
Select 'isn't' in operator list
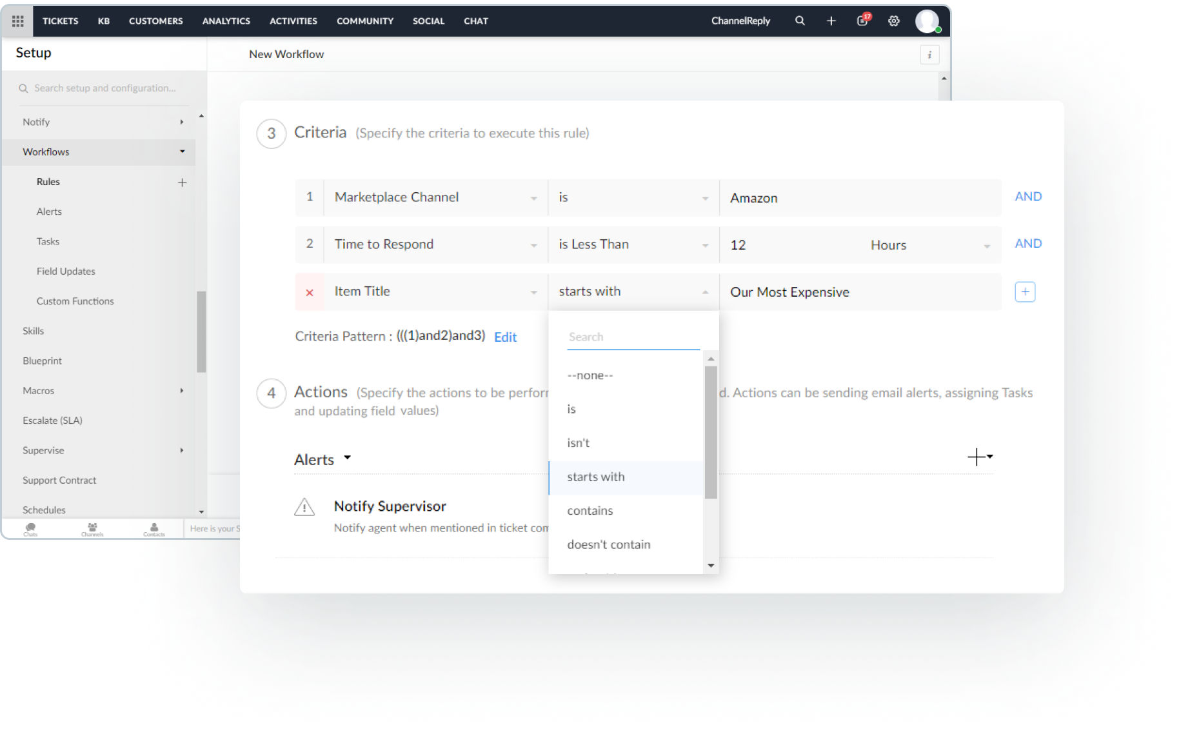point(626,443)
